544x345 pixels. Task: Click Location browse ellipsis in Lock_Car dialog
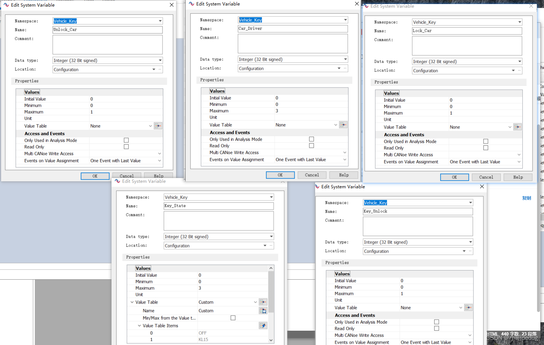[519, 70]
